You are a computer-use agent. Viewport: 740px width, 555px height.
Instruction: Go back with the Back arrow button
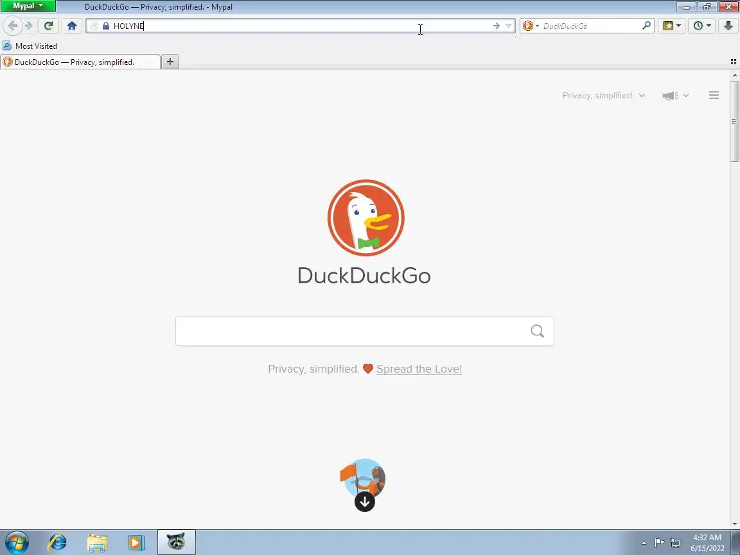pos(13,26)
